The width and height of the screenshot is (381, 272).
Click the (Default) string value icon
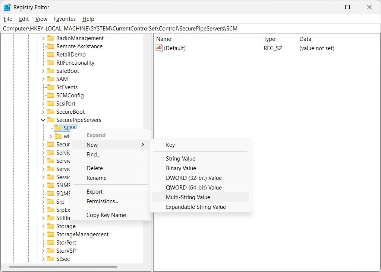(x=159, y=48)
